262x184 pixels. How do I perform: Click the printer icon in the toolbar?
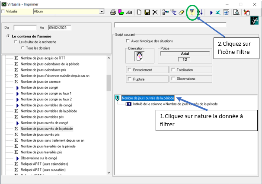click(113, 12)
